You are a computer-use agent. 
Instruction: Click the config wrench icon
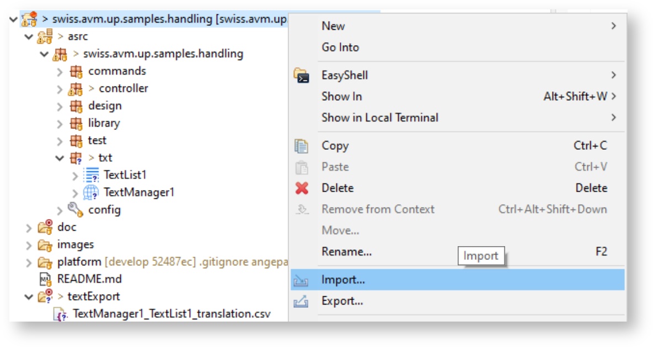pos(75,209)
